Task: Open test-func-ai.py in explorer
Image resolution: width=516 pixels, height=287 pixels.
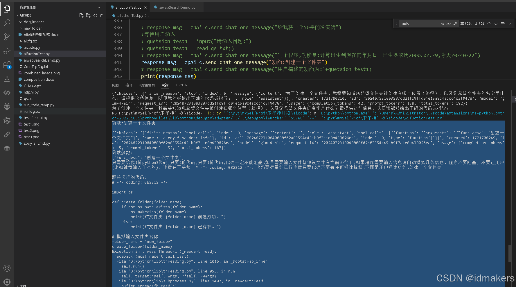Action: click(x=35, y=118)
